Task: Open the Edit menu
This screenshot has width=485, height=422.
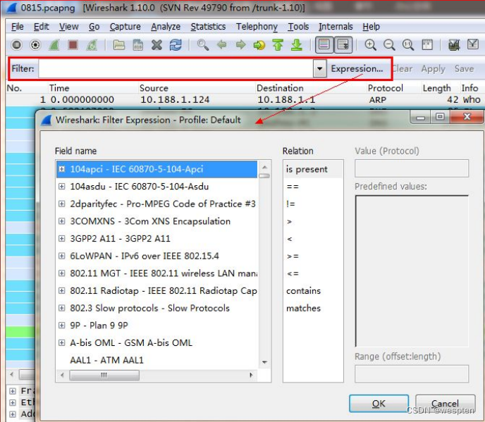Action: (41, 27)
